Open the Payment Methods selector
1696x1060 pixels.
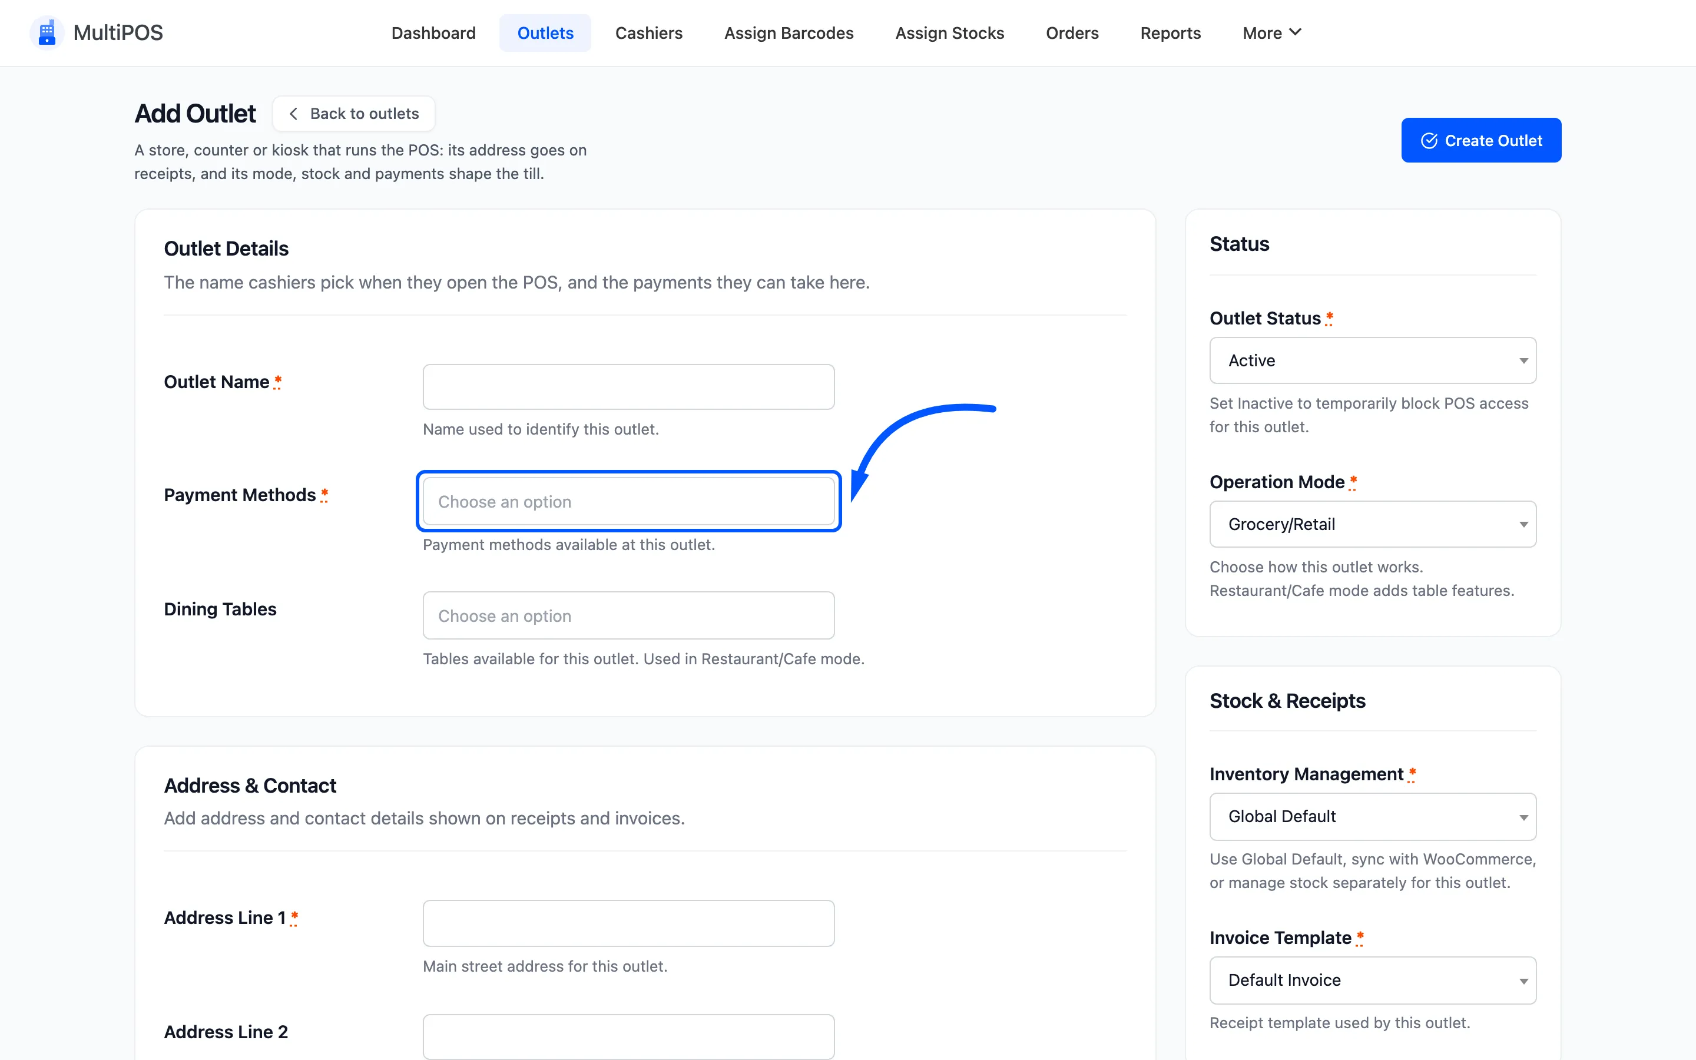[x=628, y=501]
